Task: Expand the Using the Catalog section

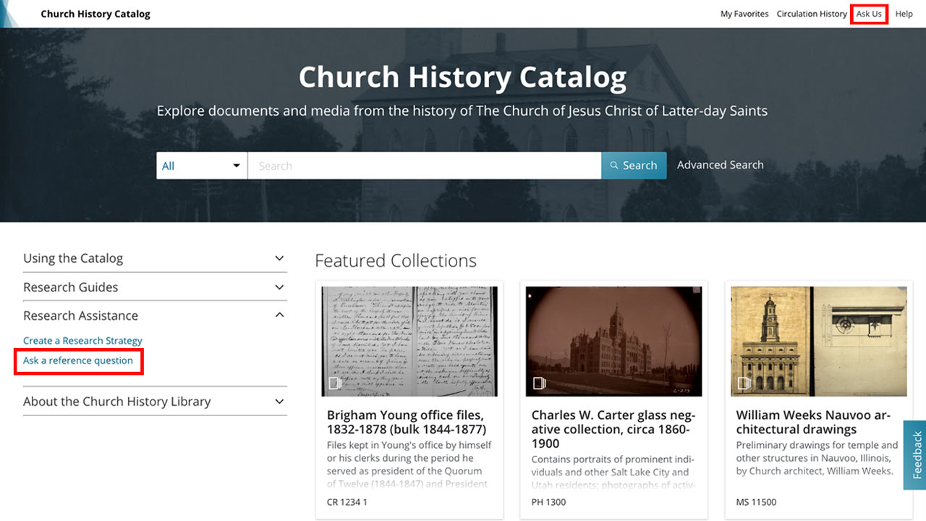Action: [x=155, y=258]
